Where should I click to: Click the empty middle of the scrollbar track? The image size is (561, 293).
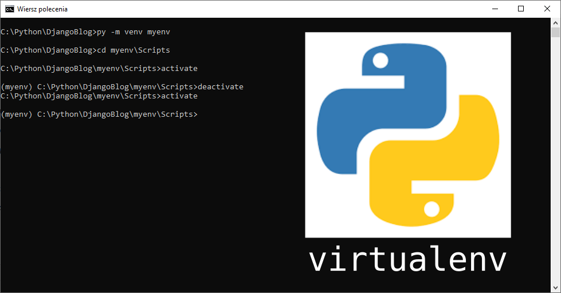click(555, 160)
